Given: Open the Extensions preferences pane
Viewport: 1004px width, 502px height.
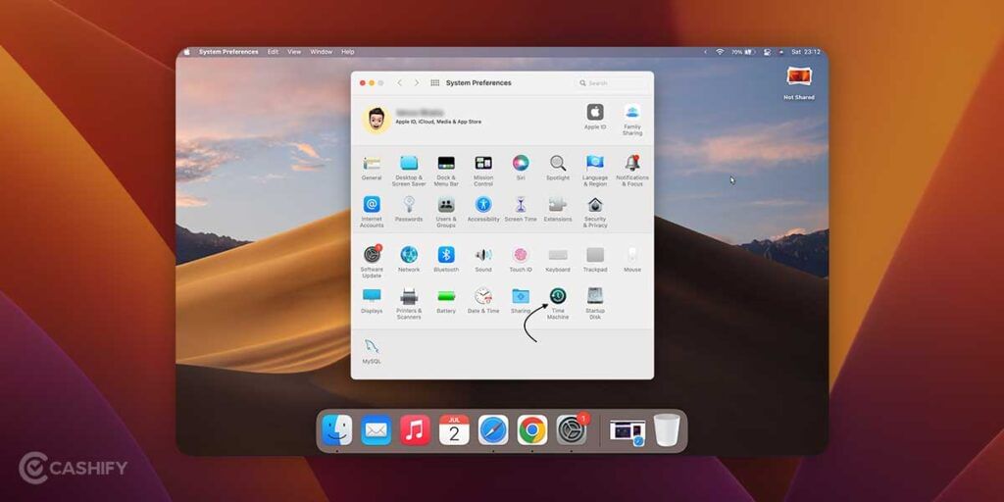Looking at the screenshot, I should 558,210.
